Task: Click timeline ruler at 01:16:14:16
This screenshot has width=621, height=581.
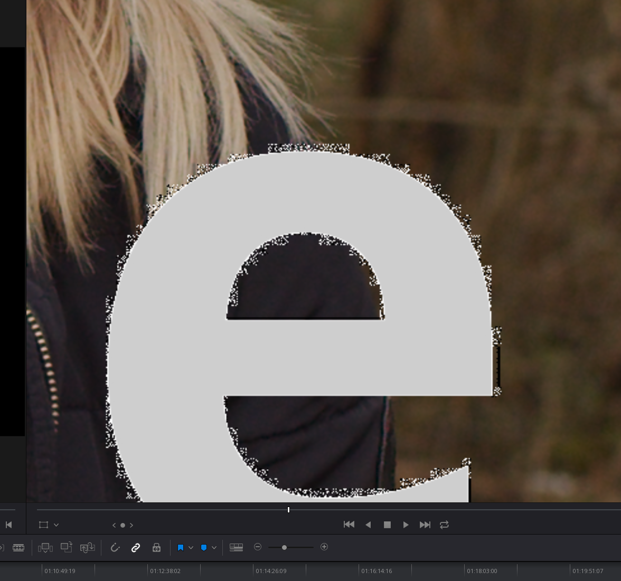Action: (377, 571)
